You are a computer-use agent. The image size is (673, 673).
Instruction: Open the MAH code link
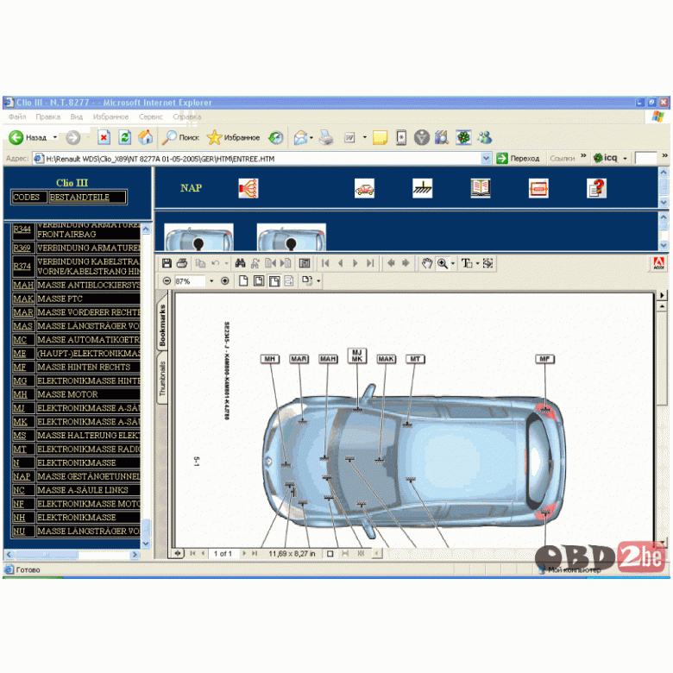click(x=23, y=286)
